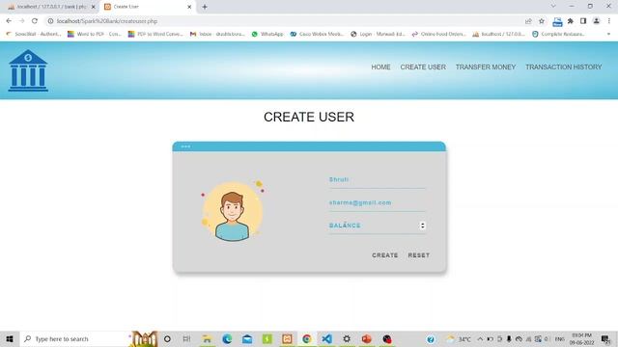Viewport: 618px width, 347px height.
Task: Click the bank logo icon
Action: 28,70
